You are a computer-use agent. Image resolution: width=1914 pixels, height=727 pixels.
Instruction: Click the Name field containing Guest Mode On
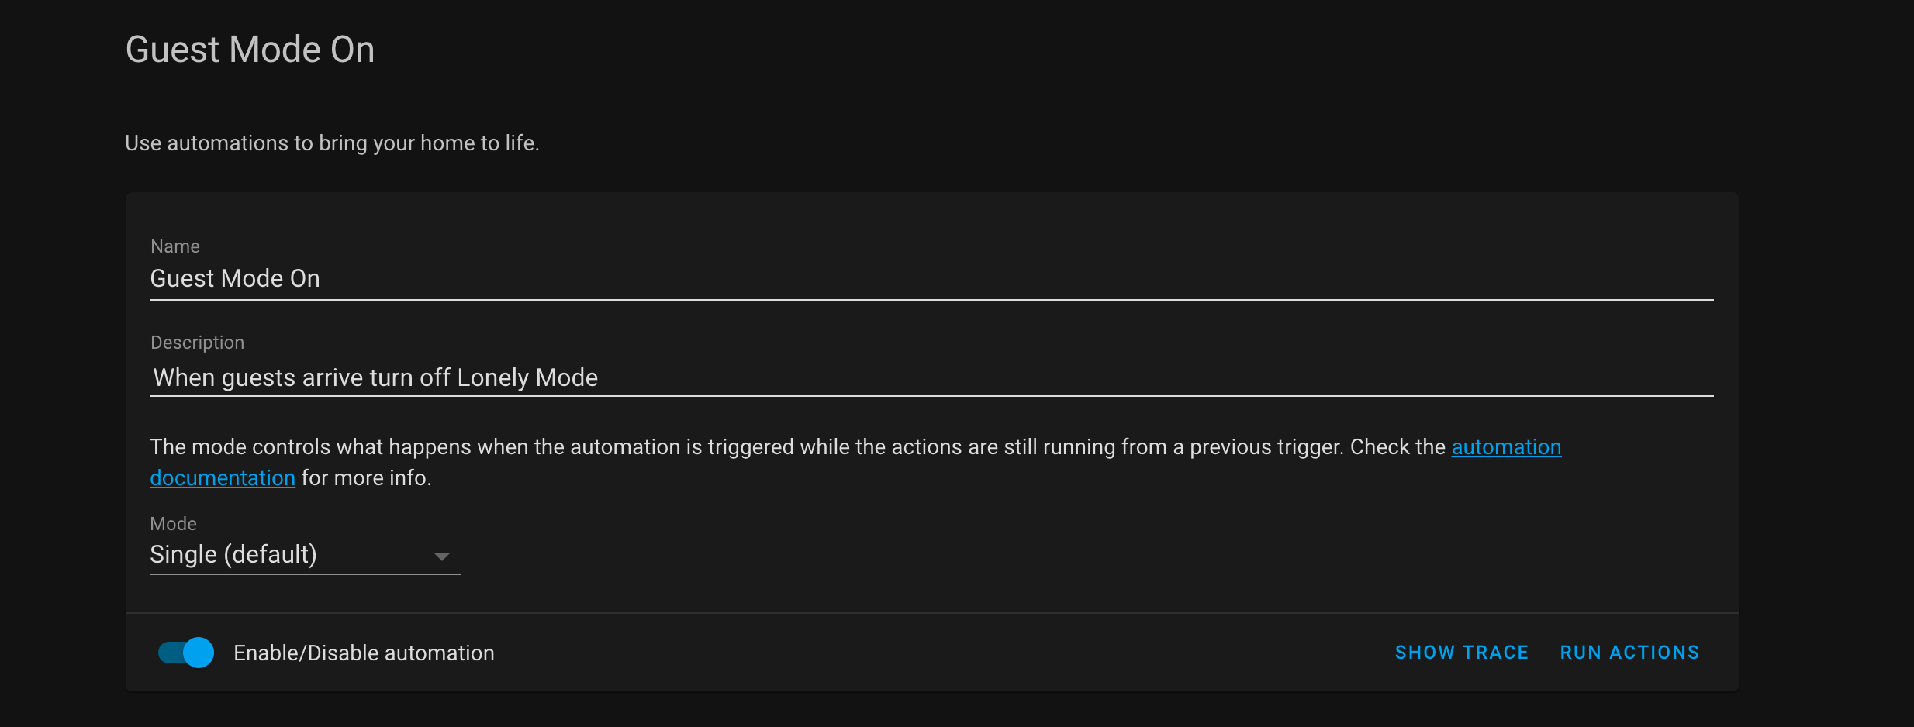(931, 278)
